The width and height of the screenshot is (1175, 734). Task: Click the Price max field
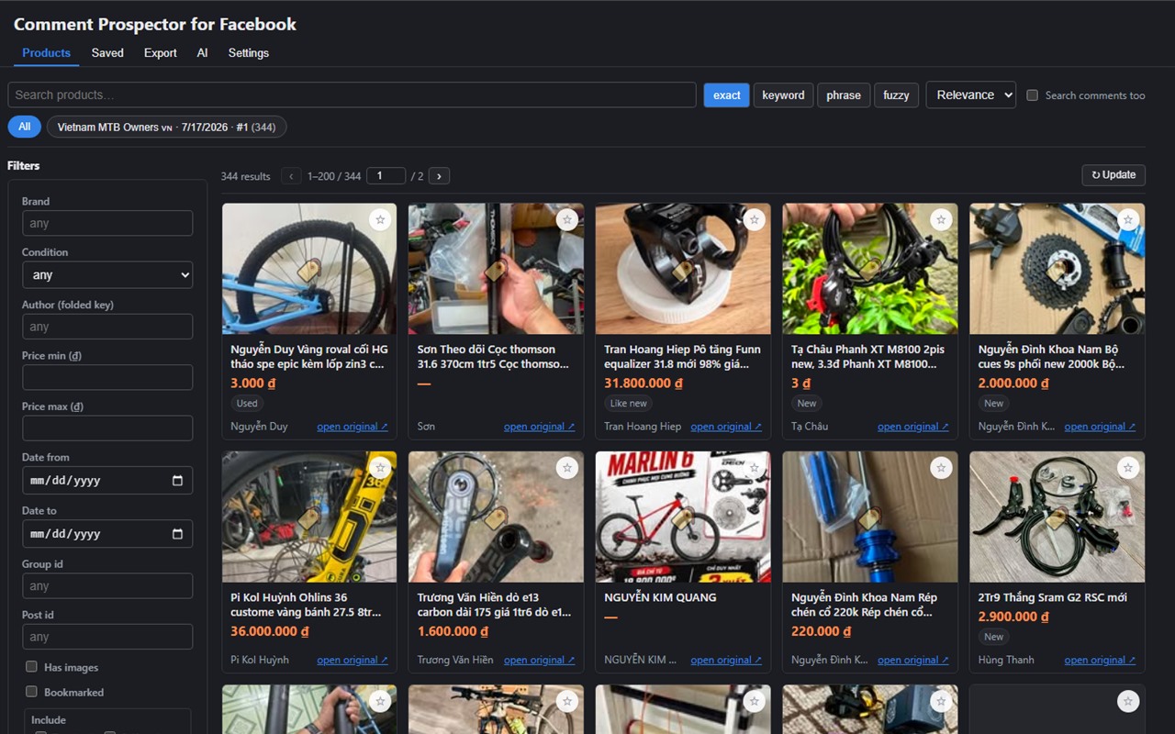tap(107, 428)
